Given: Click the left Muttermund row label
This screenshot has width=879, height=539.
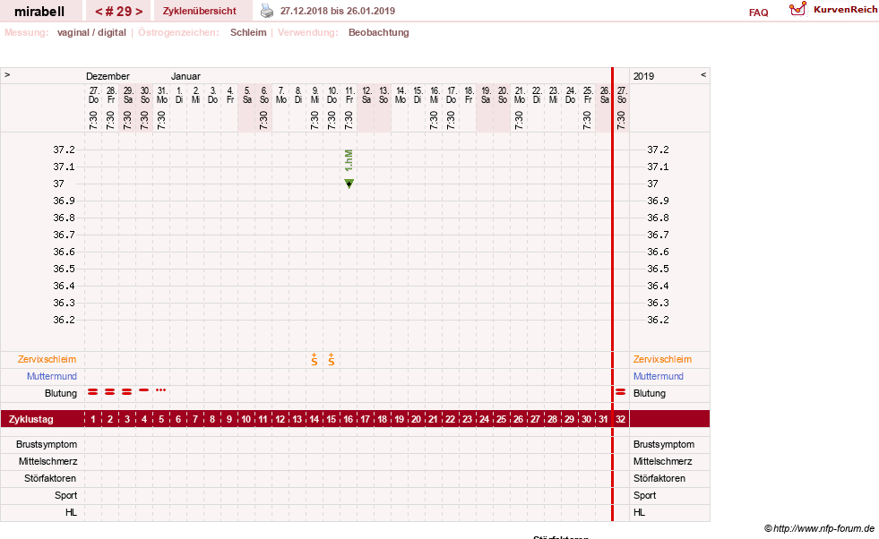Looking at the screenshot, I should 52,376.
